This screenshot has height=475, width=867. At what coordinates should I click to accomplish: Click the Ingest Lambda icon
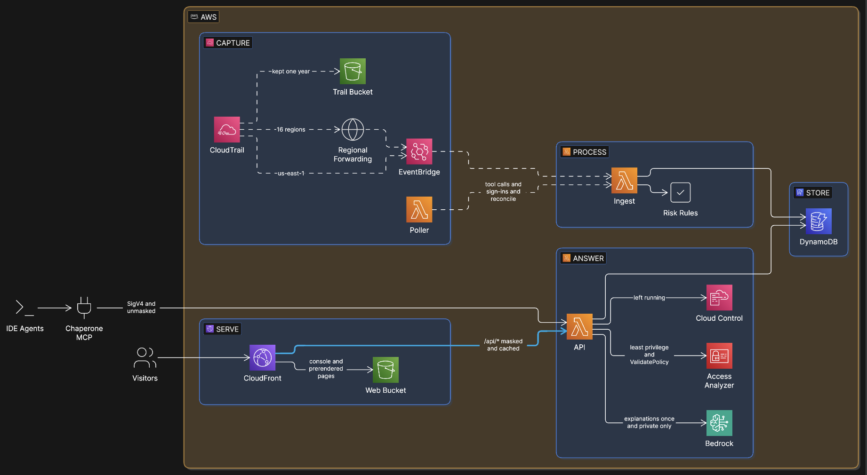(624, 180)
